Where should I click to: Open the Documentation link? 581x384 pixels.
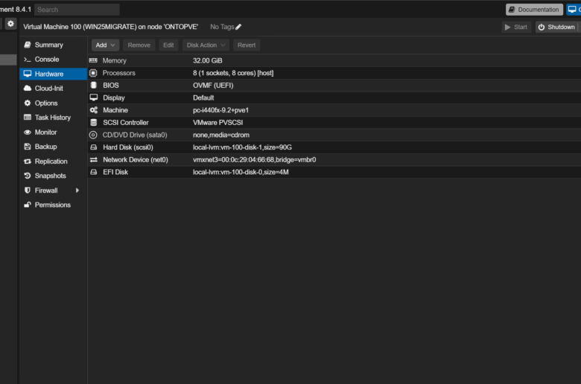(x=534, y=10)
